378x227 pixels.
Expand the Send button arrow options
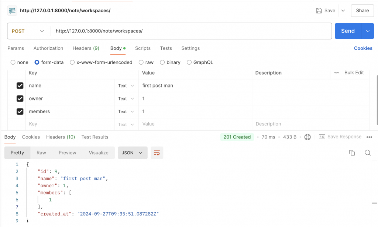pyautogui.click(x=368, y=31)
